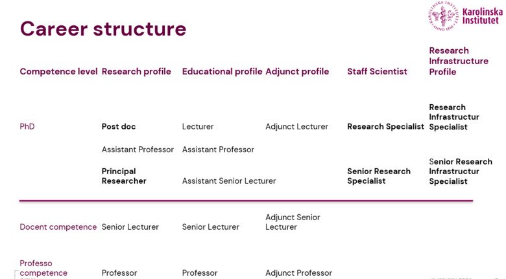Image resolution: width=506 pixels, height=279 pixels.
Task: Click Senior Research Infrastructur Specialist text
Action: 461,172
